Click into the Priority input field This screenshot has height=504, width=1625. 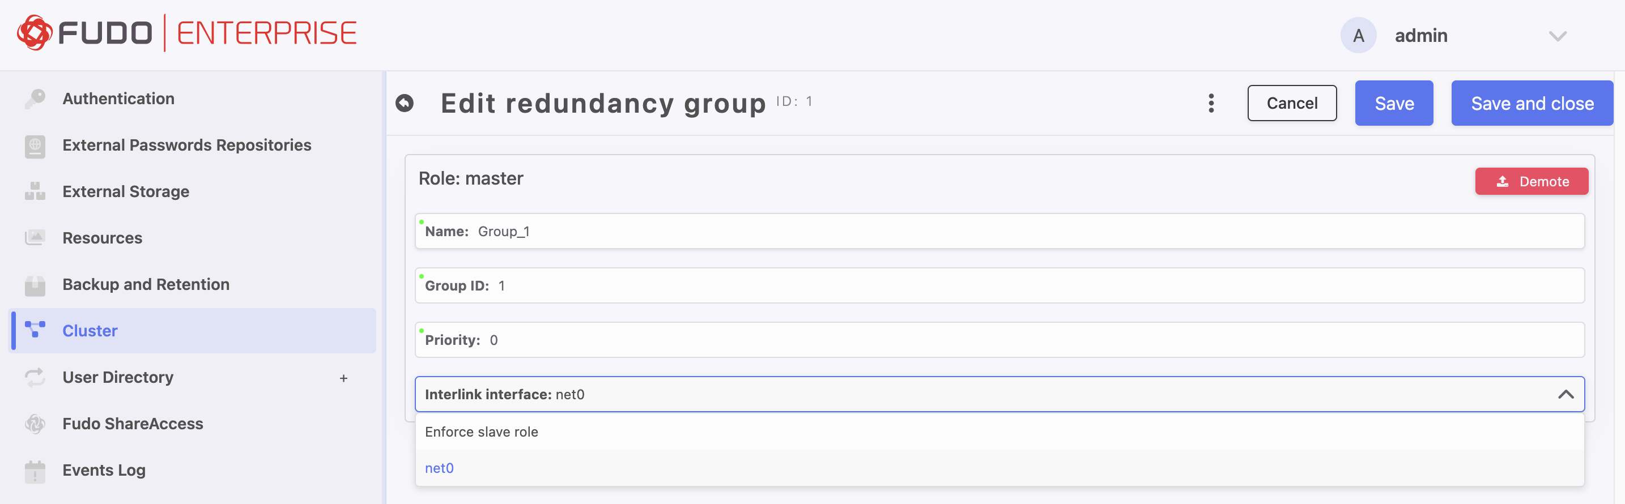click(999, 340)
